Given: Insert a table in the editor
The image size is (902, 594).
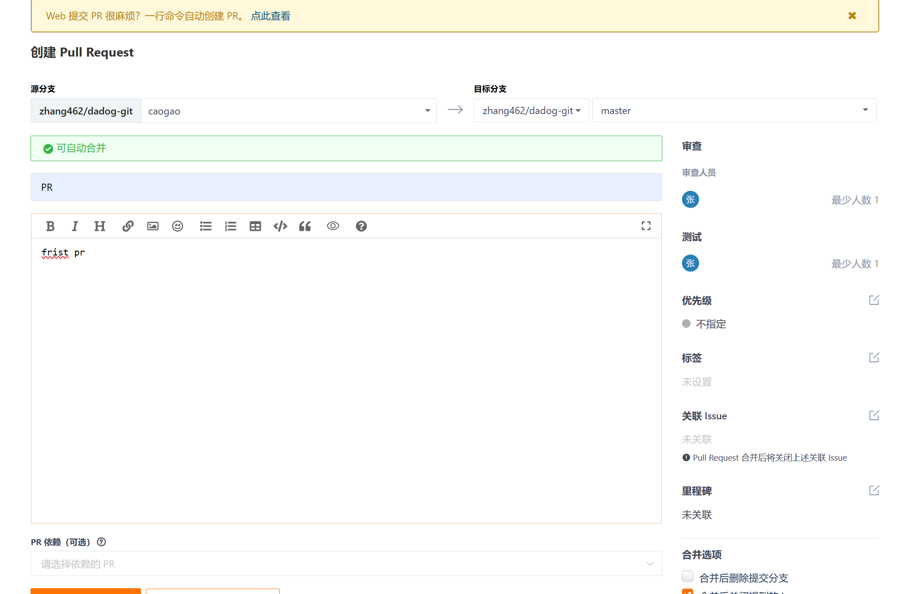Looking at the screenshot, I should tap(255, 226).
